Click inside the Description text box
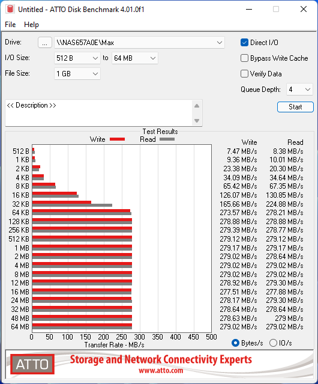 (99, 113)
